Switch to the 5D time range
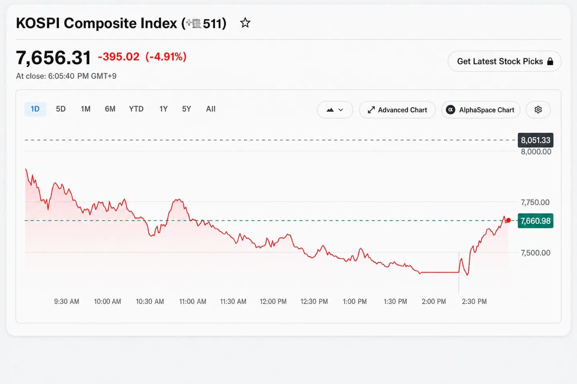Viewport: 577px width, 384px height. click(61, 109)
